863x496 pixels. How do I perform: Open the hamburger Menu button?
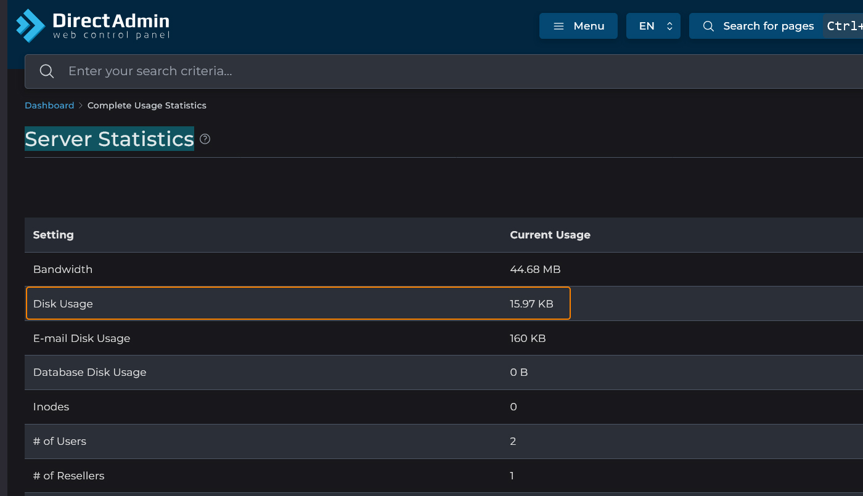tap(578, 26)
